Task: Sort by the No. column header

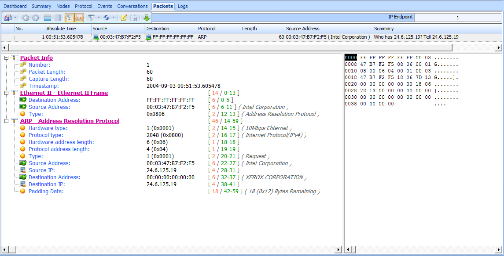Action: coord(29,29)
